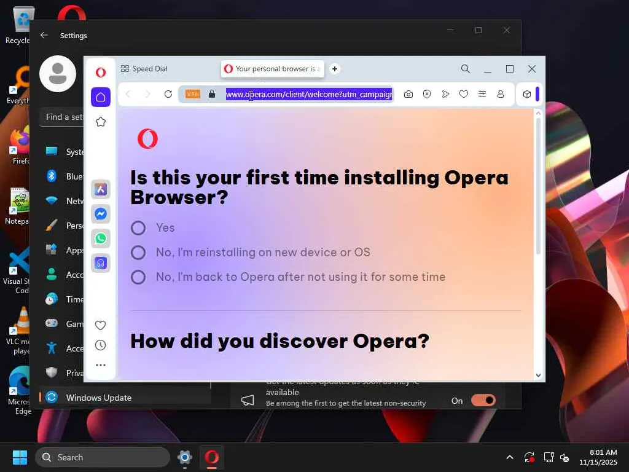
Task: Open the profile account icon in the Opera toolbar
Action: 501,94
